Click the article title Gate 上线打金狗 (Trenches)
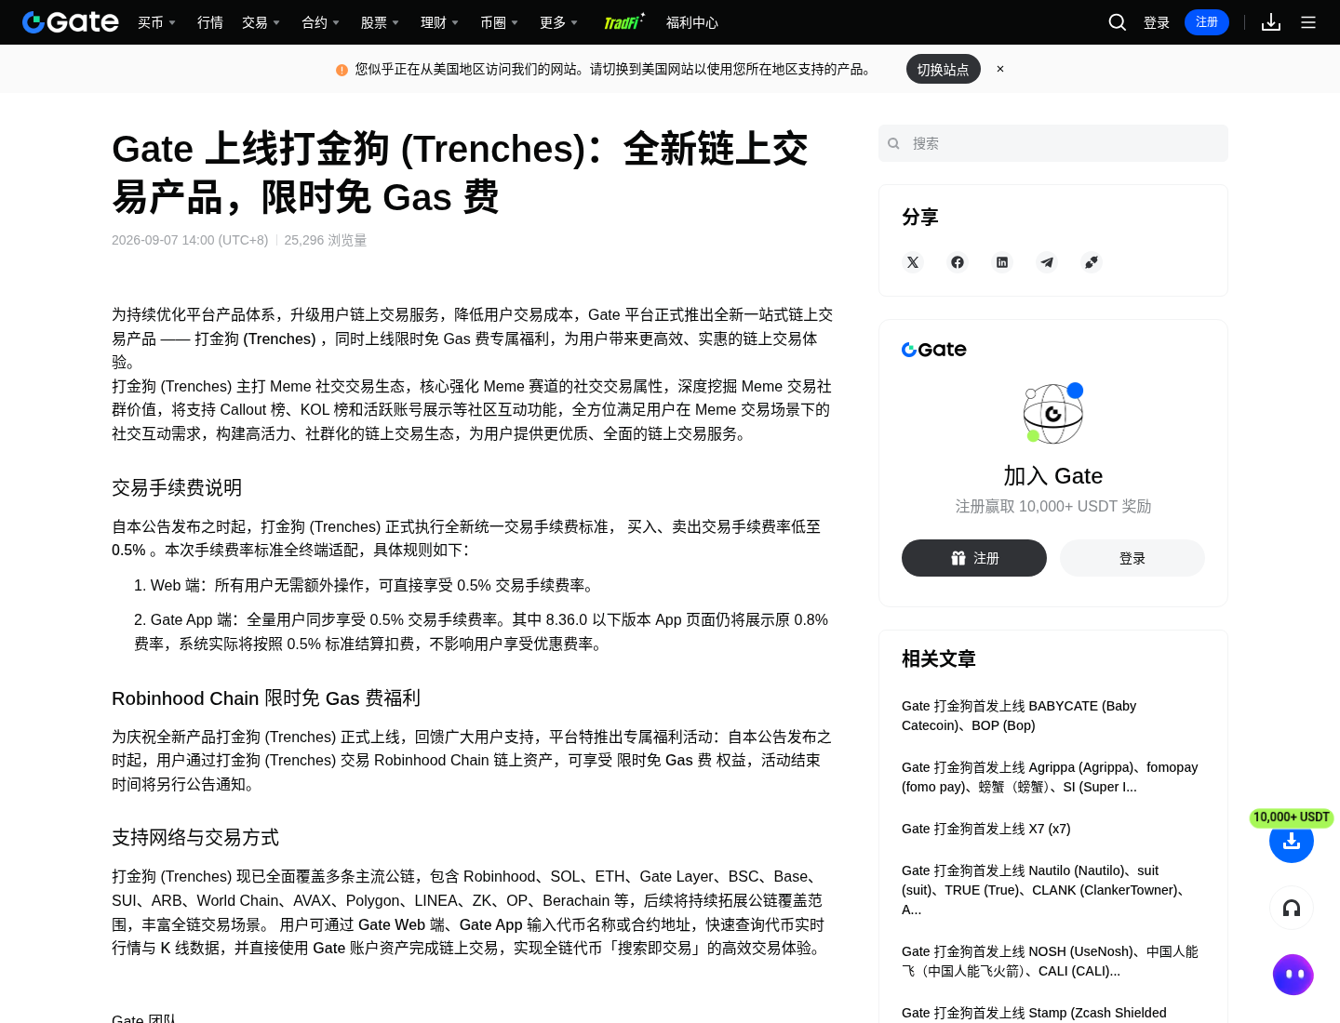 point(460,173)
